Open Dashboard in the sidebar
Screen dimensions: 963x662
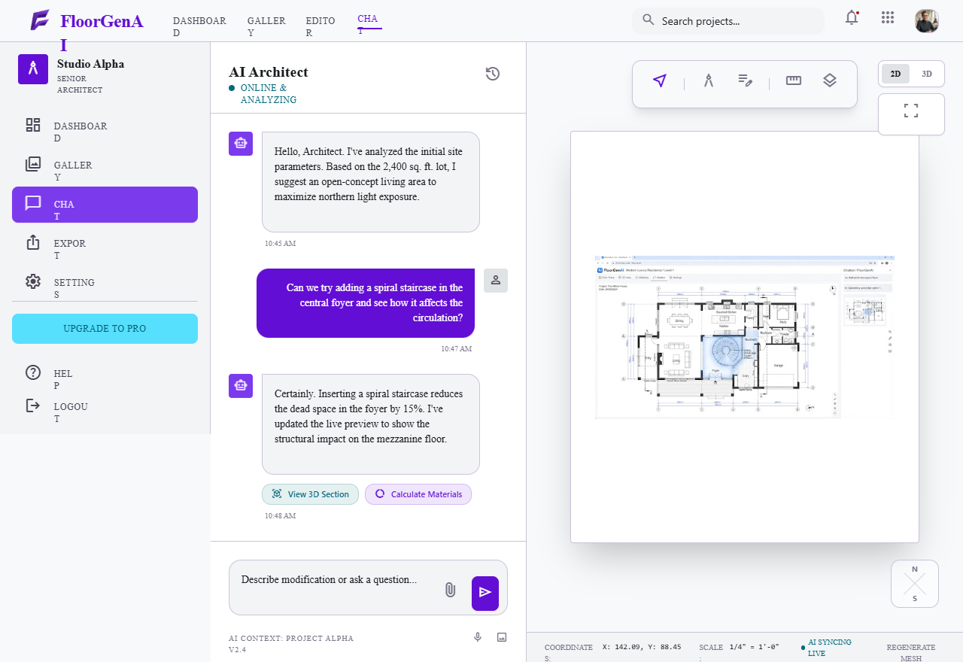click(x=105, y=128)
